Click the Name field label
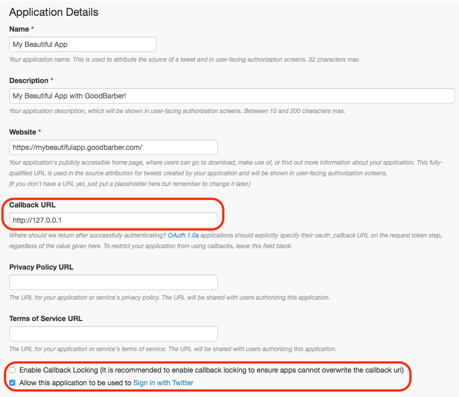This screenshot has width=459, height=397. pyautogui.click(x=19, y=29)
